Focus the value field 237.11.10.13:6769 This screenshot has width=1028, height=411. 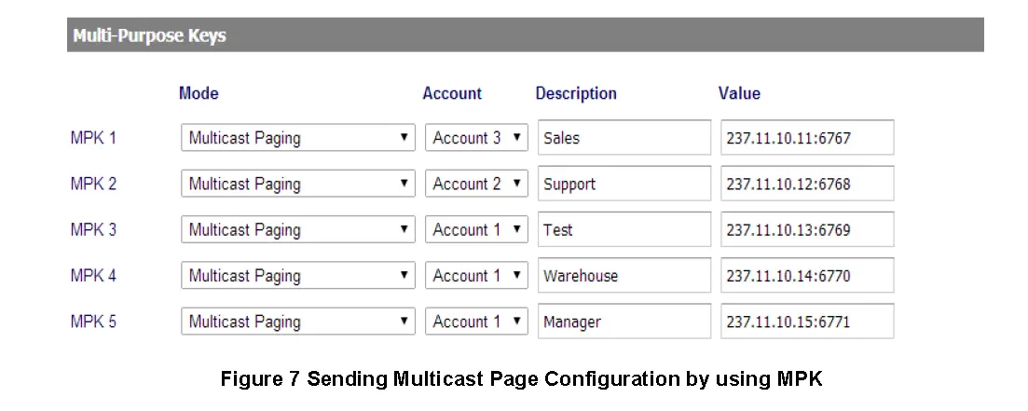807,229
